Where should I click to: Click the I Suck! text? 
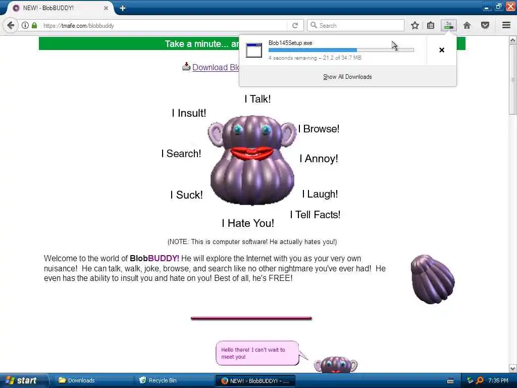point(187,195)
